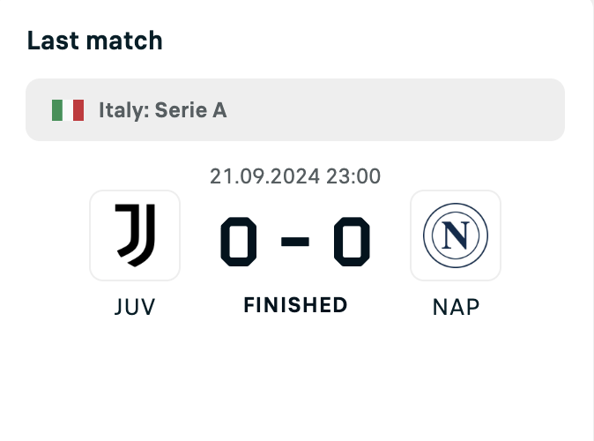Click the word match in the heading

point(124,41)
